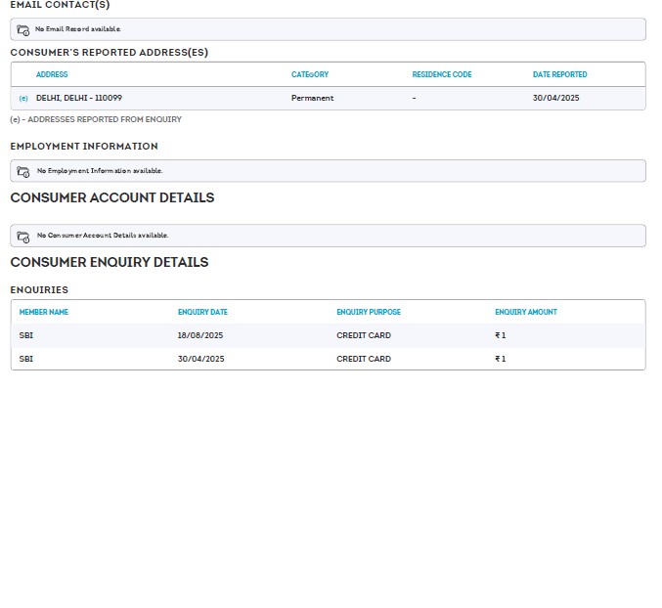Click the (e) marker before the Delhi address
Image resolution: width=662 pixels, height=608 pixels.
click(x=23, y=98)
